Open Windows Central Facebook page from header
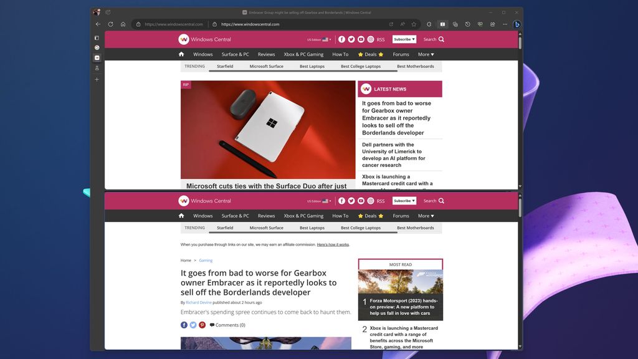The height and width of the screenshot is (359, 638). click(341, 39)
